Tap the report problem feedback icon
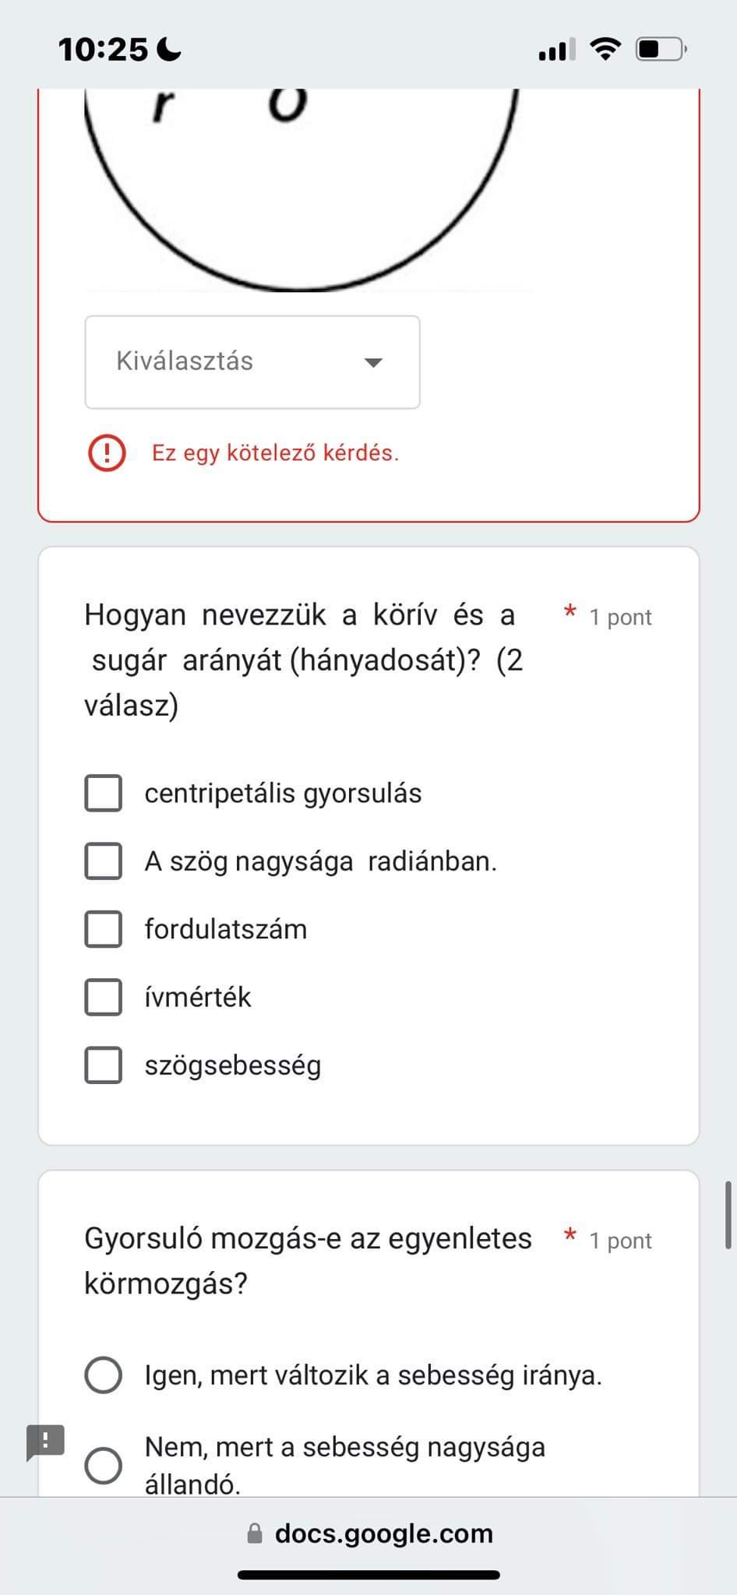 (x=45, y=1442)
